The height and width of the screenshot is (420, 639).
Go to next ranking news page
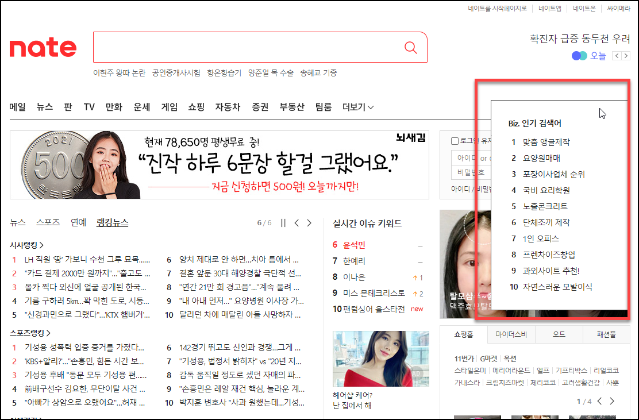[x=309, y=223]
